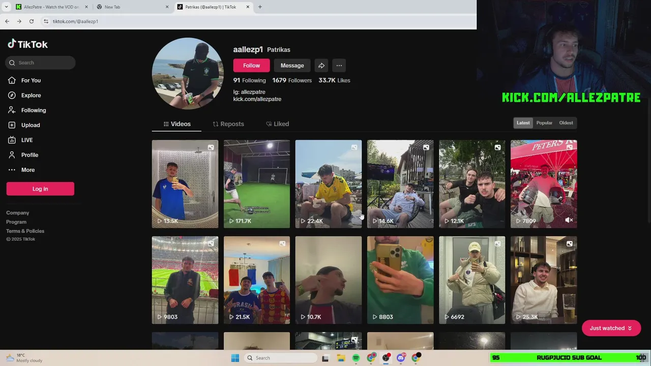
Task: Unmute via speaker icon on 7809 video
Action: pyautogui.click(x=569, y=220)
